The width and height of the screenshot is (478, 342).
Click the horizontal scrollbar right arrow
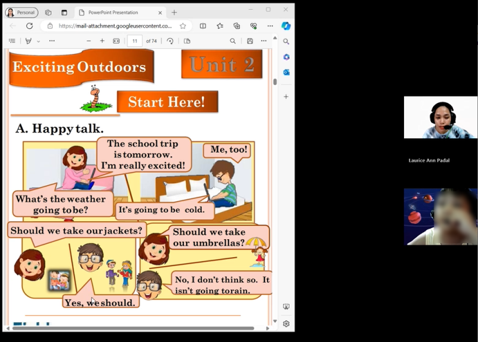coord(268,328)
